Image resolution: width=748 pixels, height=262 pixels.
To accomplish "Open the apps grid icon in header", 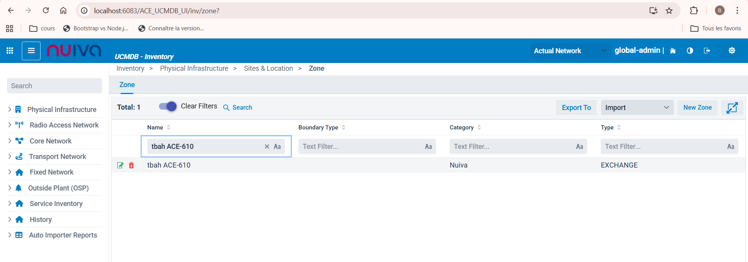I will pyautogui.click(x=10, y=51).
